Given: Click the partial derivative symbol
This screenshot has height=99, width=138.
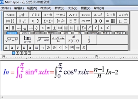Looking at the screenshot, I should tap(37, 28).
